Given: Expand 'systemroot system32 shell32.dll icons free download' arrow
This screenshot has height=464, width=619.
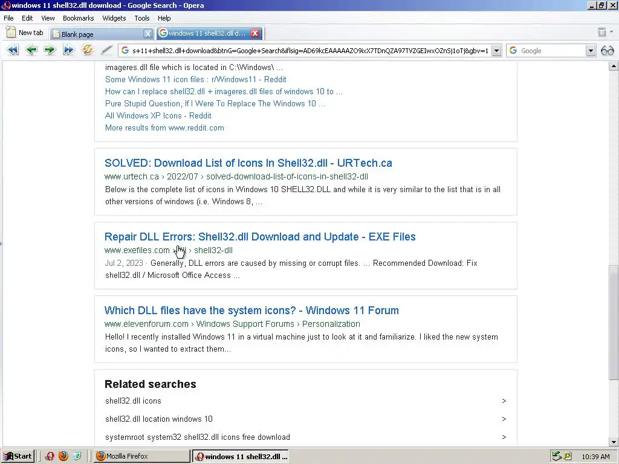Looking at the screenshot, I should point(504,437).
